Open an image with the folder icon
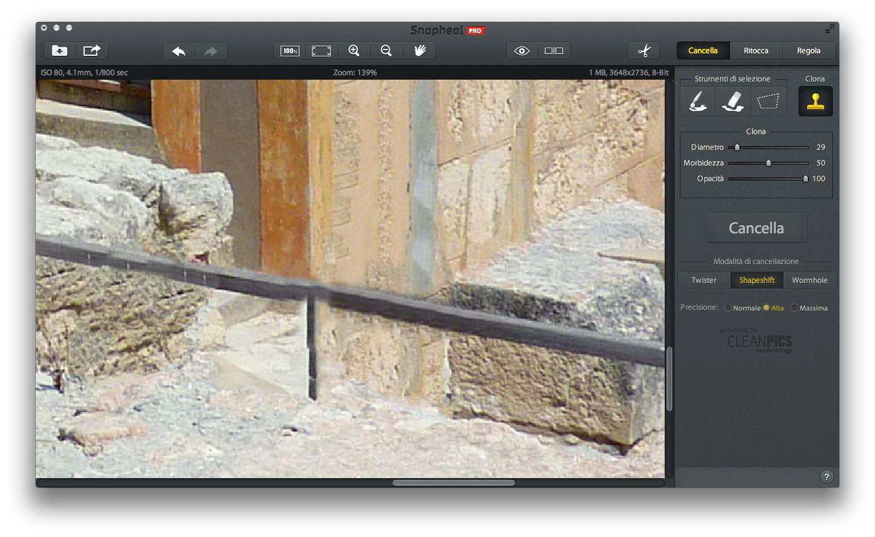Screen dimensions: 875x537 point(60,51)
